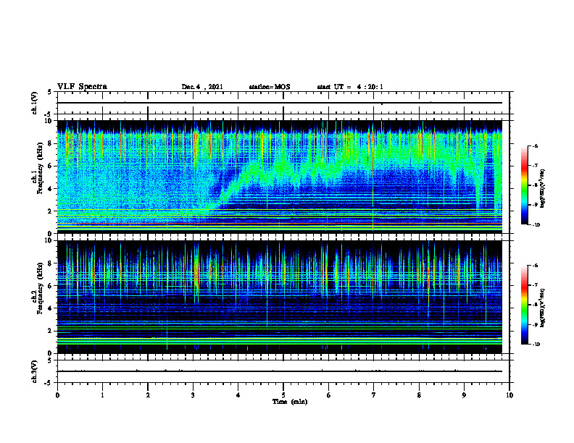
Task: Click the "VLF Spectra" title text
Action: [82, 87]
